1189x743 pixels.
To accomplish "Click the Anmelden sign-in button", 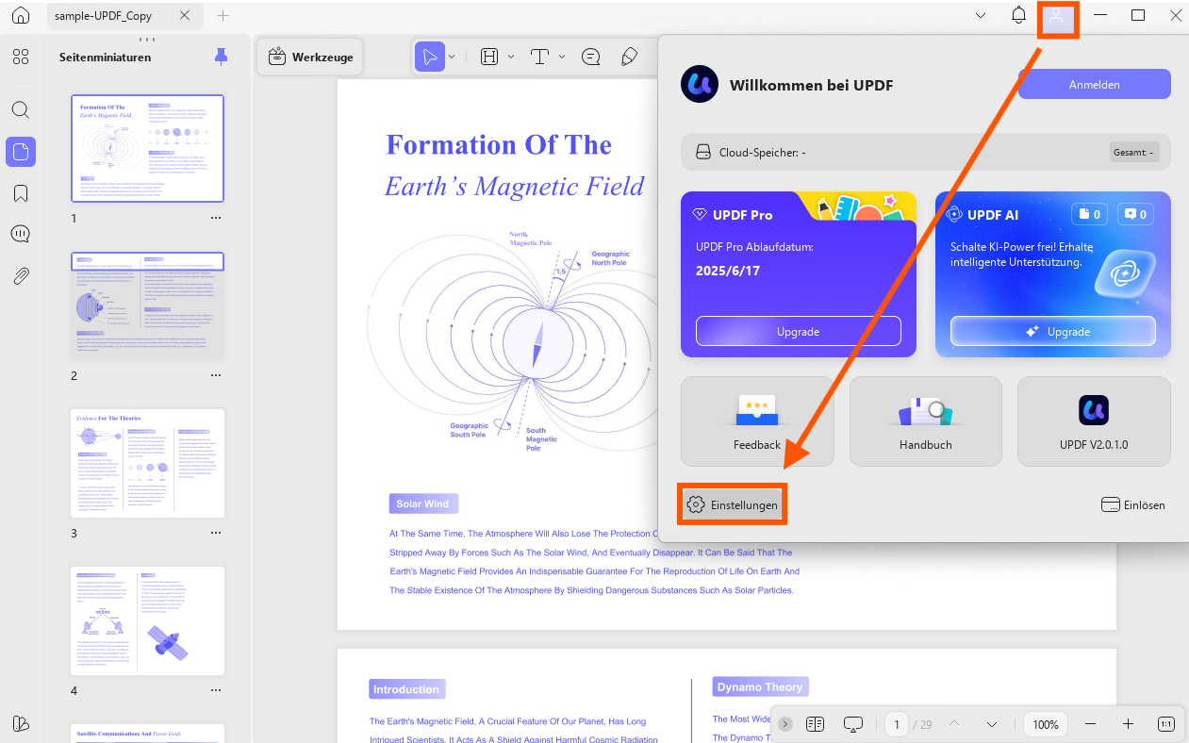I will 1095,84.
